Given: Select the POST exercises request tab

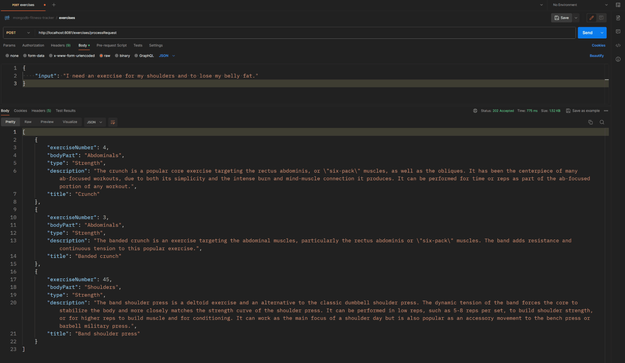Looking at the screenshot, I should click(x=23, y=5).
